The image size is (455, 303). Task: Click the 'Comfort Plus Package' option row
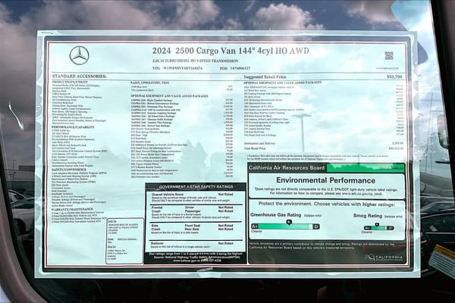point(182,123)
